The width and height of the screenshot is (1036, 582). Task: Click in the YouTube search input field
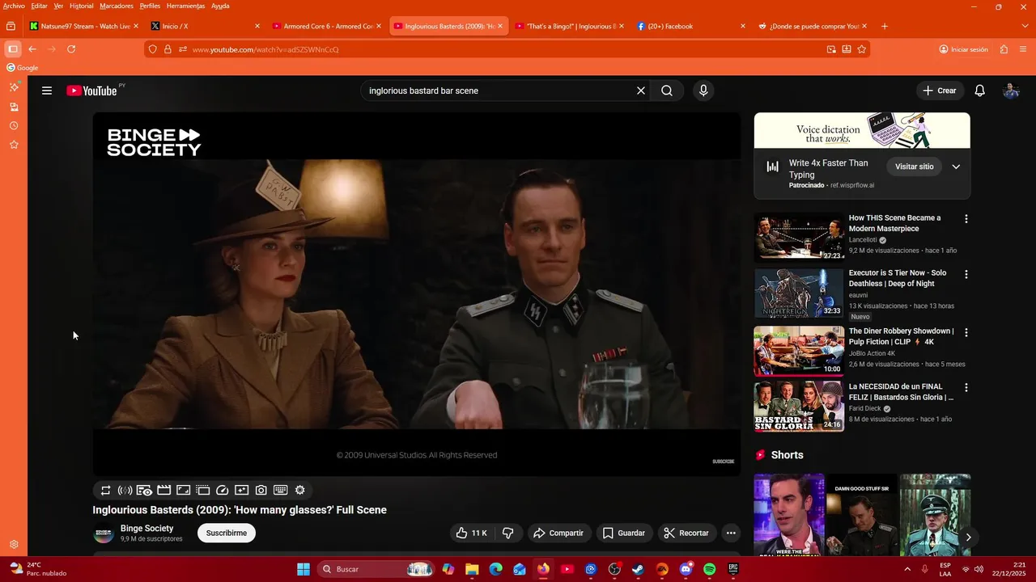point(498,91)
